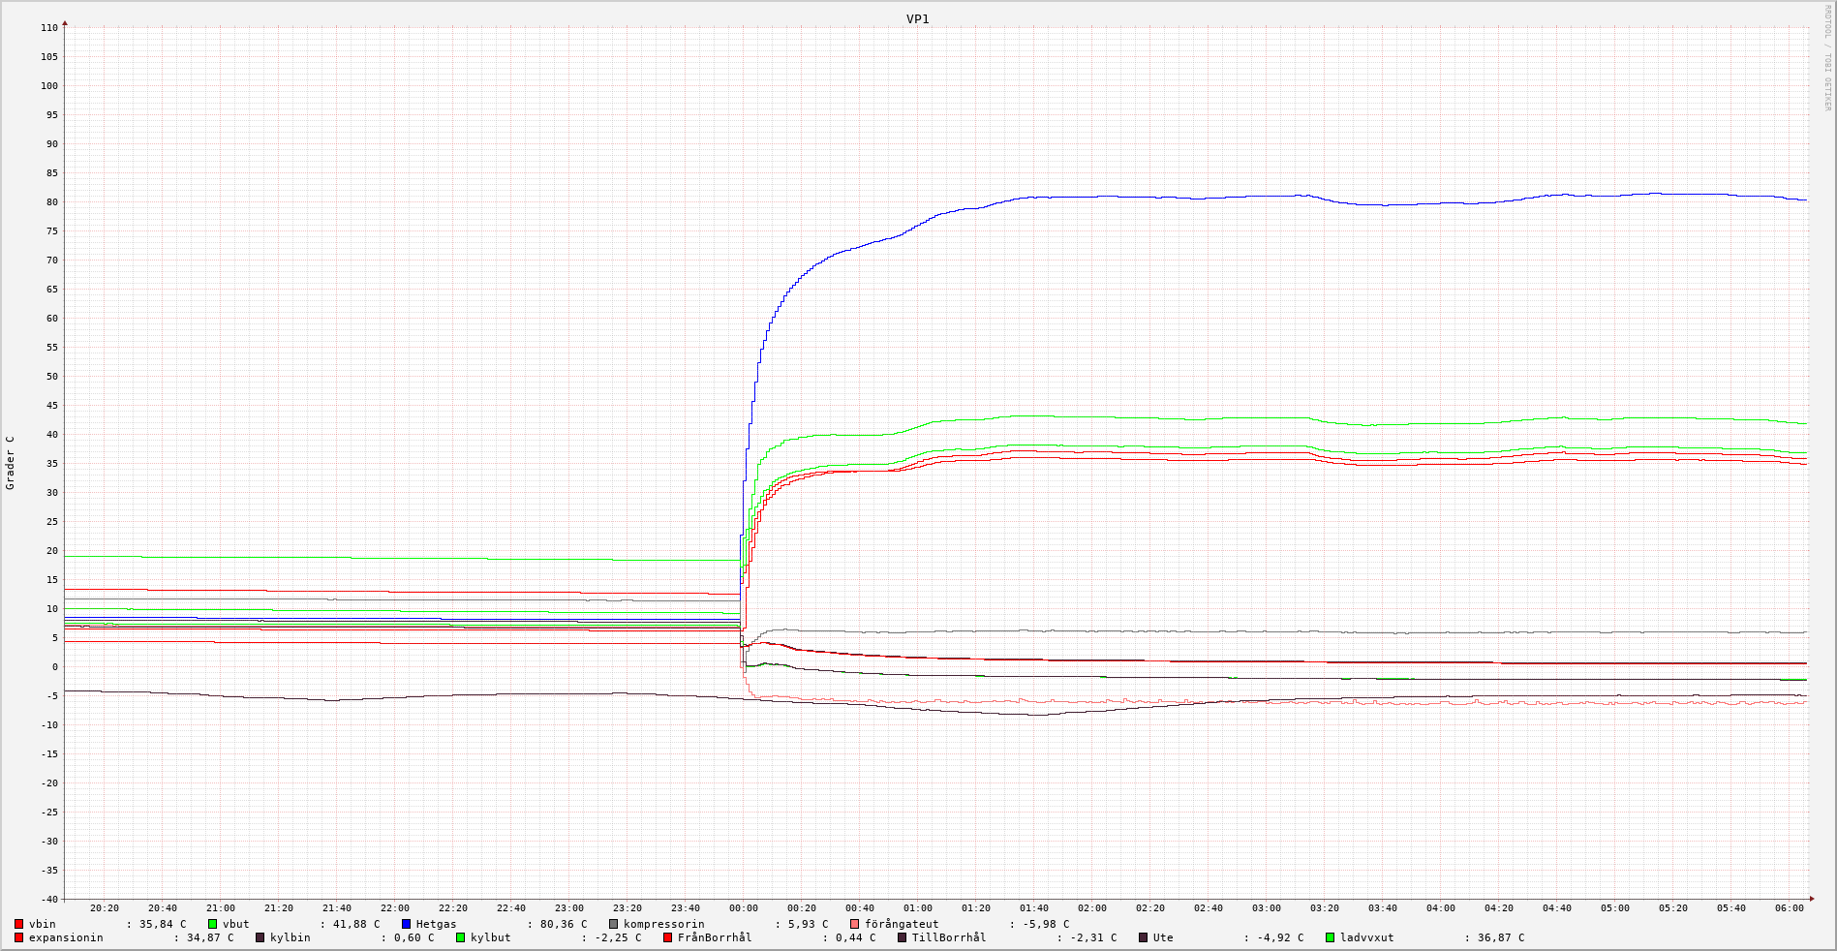Image resolution: width=1837 pixels, height=951 pixels.
Task: Click the red expansionin legend swatch
Action: pyautogui.click(x=19, y=938)
